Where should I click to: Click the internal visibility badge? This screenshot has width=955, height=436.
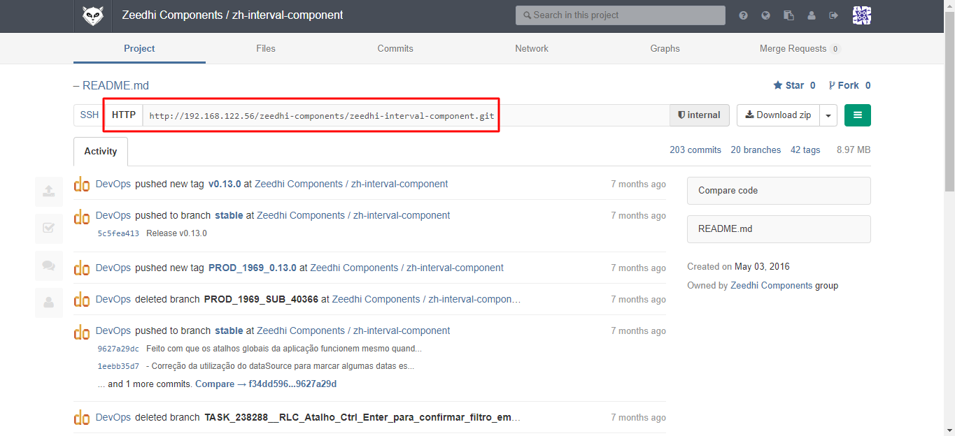699,115
